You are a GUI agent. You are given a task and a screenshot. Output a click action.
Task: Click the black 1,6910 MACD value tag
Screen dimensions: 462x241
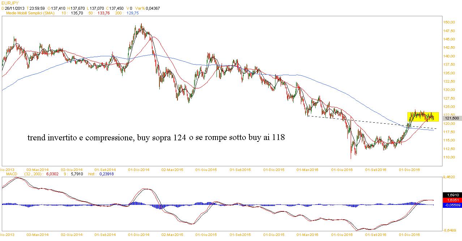(452, 194)
